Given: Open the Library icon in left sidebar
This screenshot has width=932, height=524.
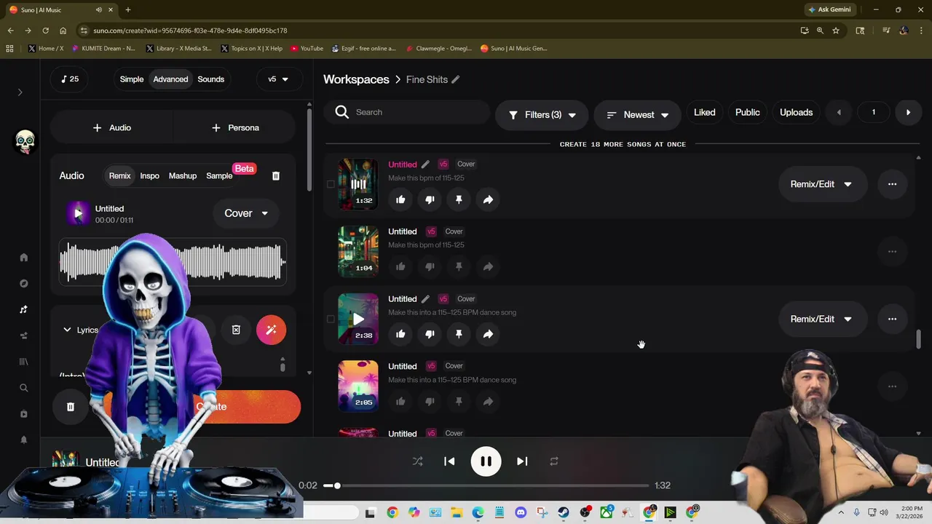Looking at the screenshot, I should click(23, 362).
